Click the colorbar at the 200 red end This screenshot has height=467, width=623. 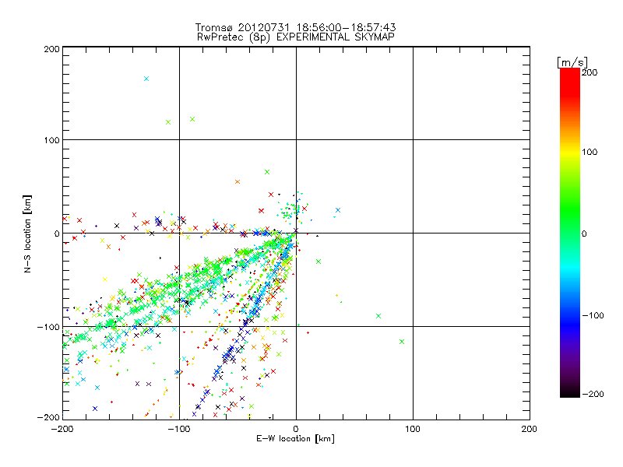point(570,72)
